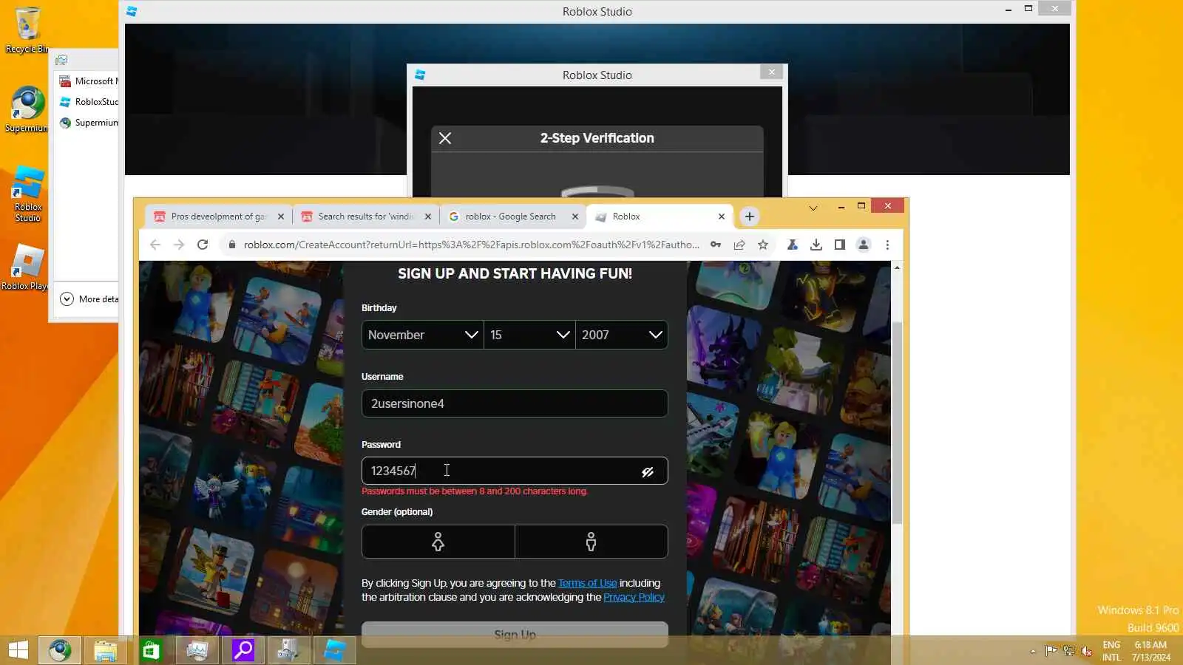Open Recycle Bin desktop icon

pos(27,30)
